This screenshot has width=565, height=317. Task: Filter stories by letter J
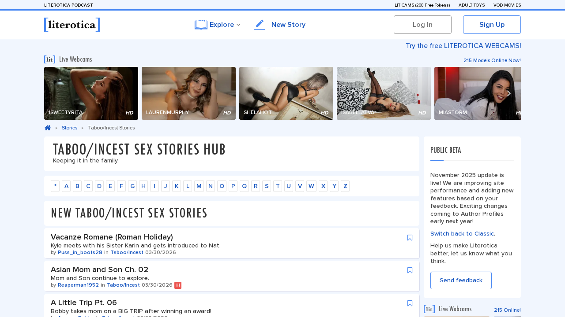point(166,186)
